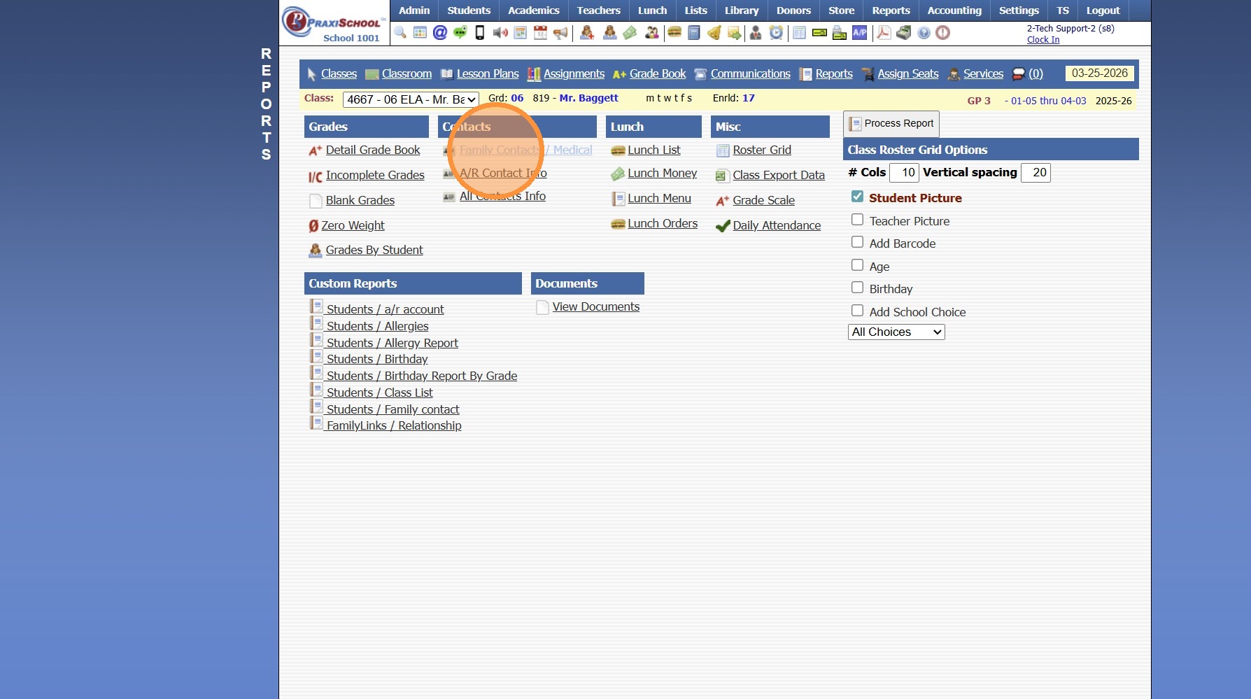This screenshot has width=1251, height=699.
Task: Click the megaphone announcement toolbar icon
Action: click(x=560, y=33)
